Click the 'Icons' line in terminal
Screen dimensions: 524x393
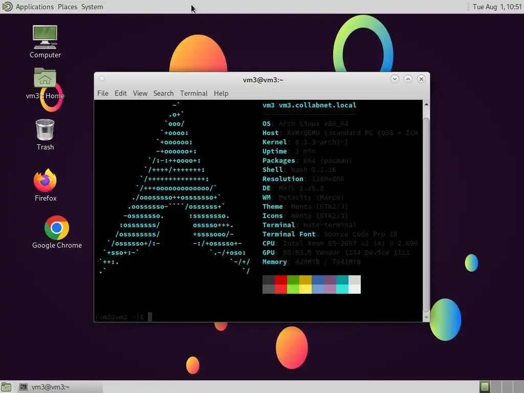point(305,216)
